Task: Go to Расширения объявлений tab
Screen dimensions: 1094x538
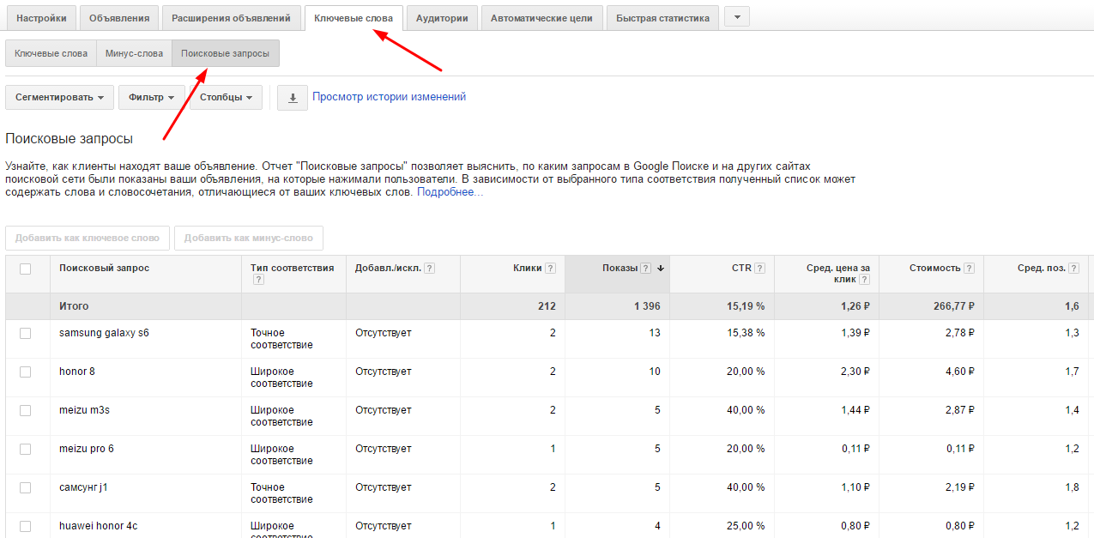Action: (x=232, y=18)
